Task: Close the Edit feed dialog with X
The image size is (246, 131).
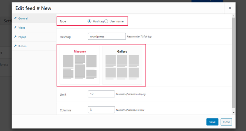Action: click(x=230, y=8)
